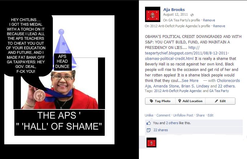Open the profile picture next to the poster's name
This screenshot has height=159, width=247.
pyautogui.click(x=152, y=14)
